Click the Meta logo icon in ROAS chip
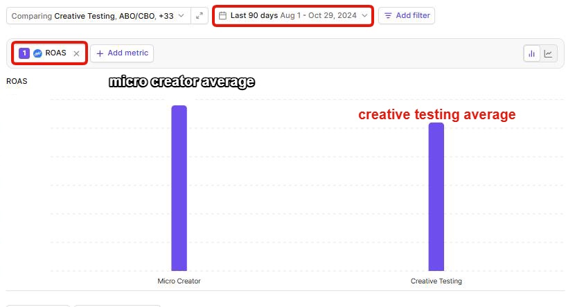Screen dimensions: 566x307 (x=37, y=53)
